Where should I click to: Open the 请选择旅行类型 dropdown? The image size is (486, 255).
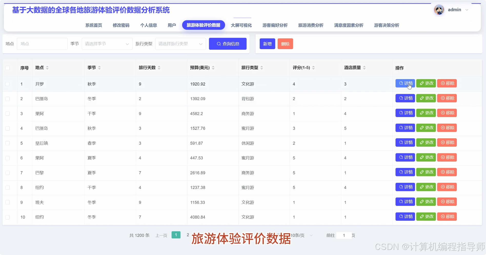click(180, 44)
